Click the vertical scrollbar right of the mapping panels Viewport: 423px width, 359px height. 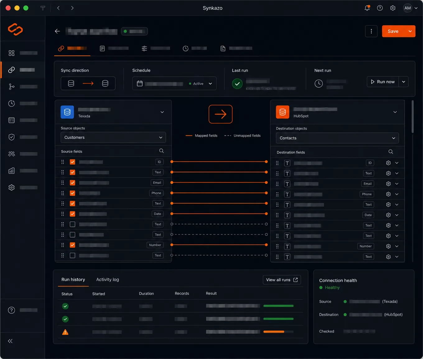pyautogui.click(x=413, y=117)
